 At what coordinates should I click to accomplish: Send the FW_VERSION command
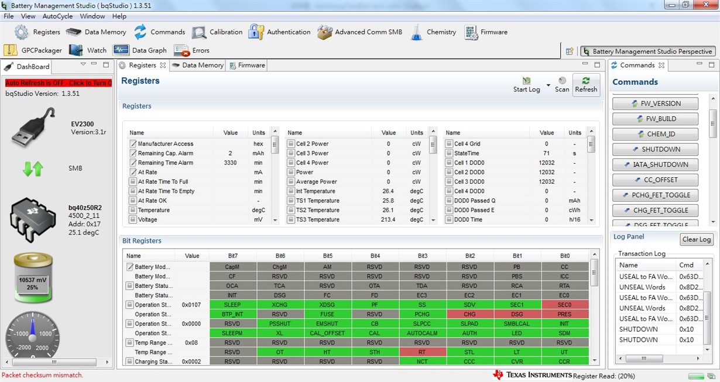tap(656, 104)
